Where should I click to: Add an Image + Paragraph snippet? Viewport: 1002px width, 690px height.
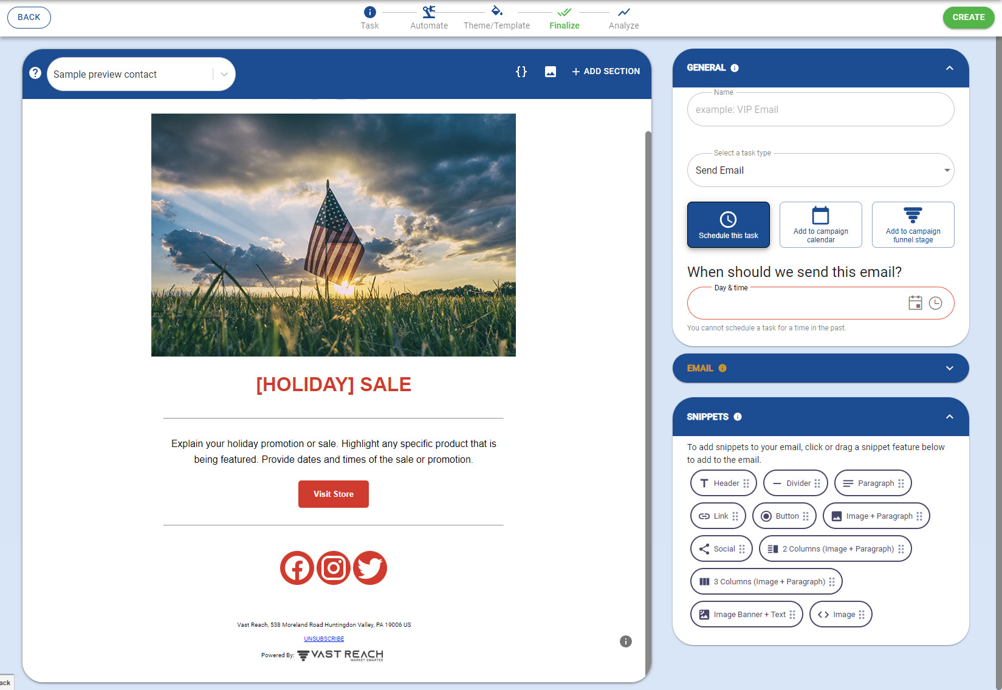click(x=876, y=516)
